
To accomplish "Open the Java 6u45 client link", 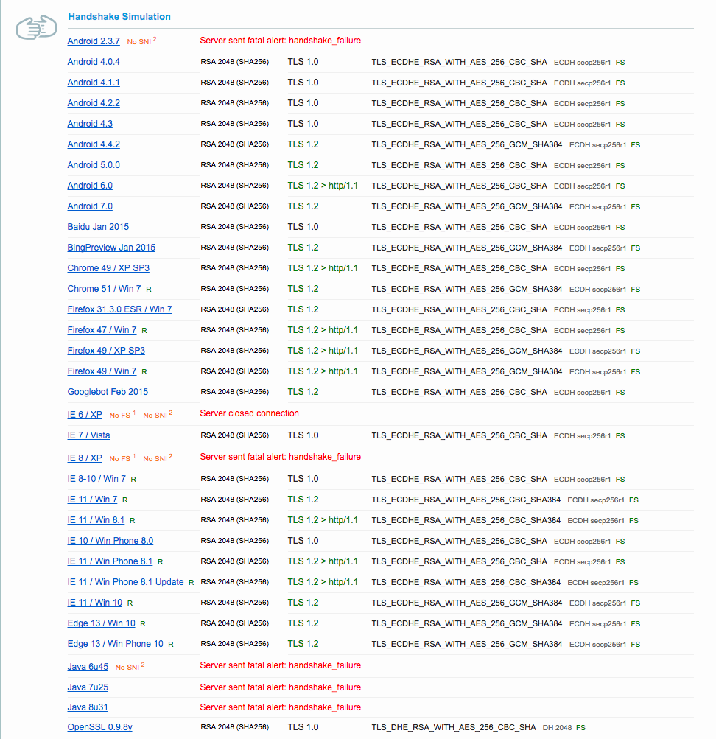I will [x=88, y=667].
